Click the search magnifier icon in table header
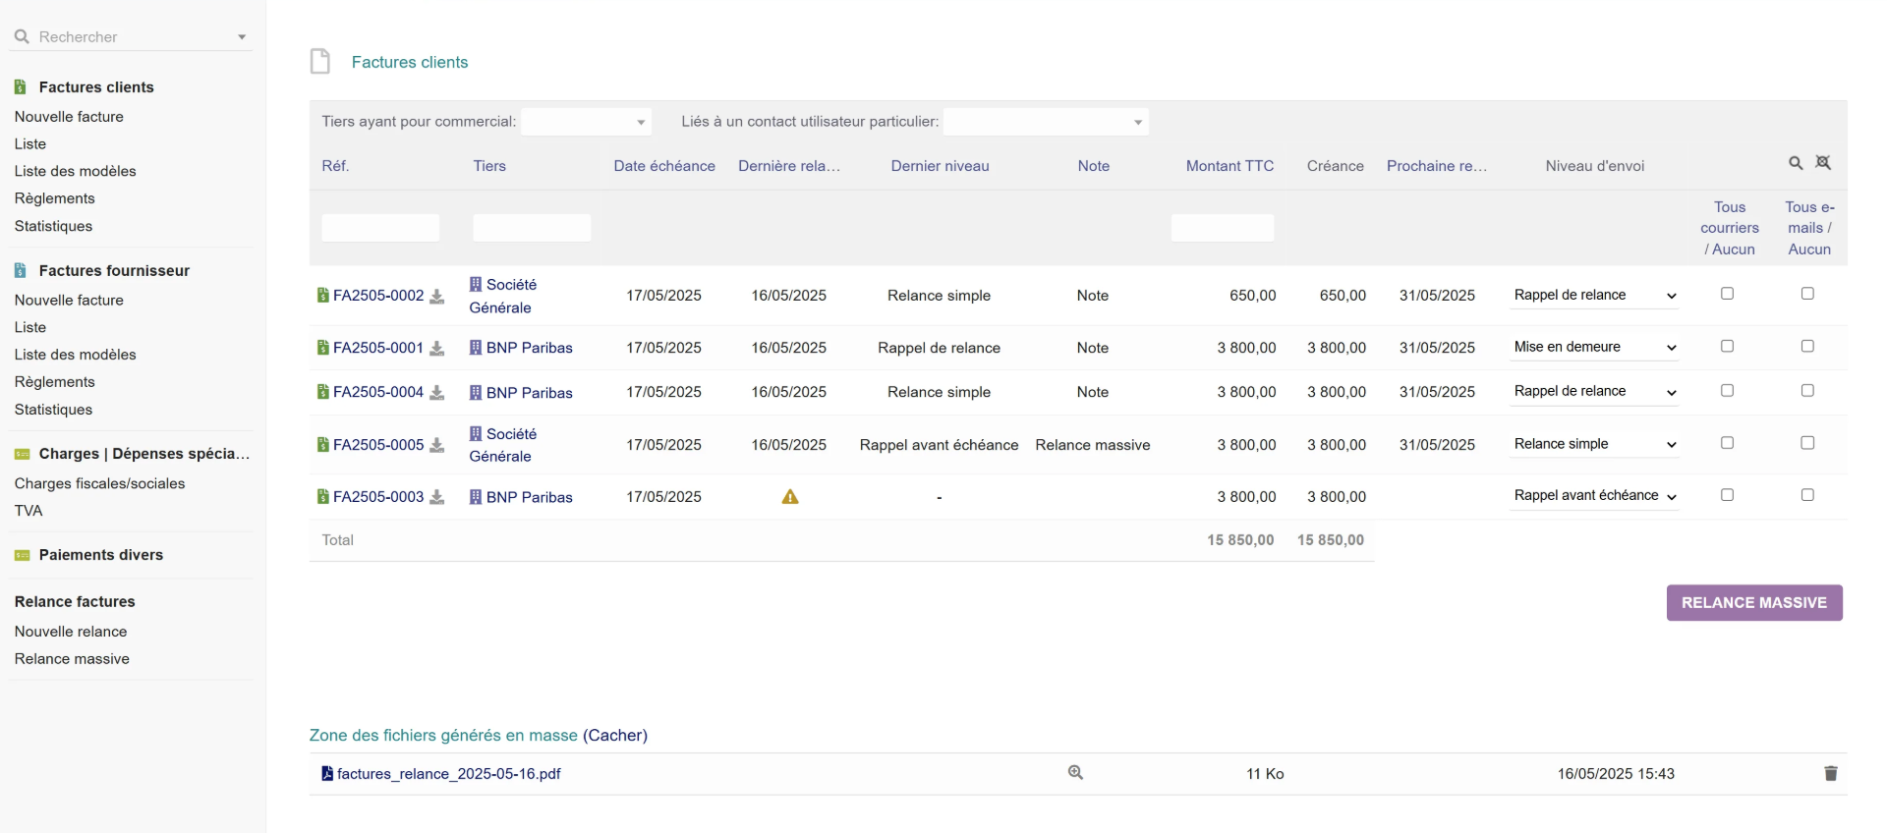The width and height of the screenshot is (1887, 833). [1795, 163]
